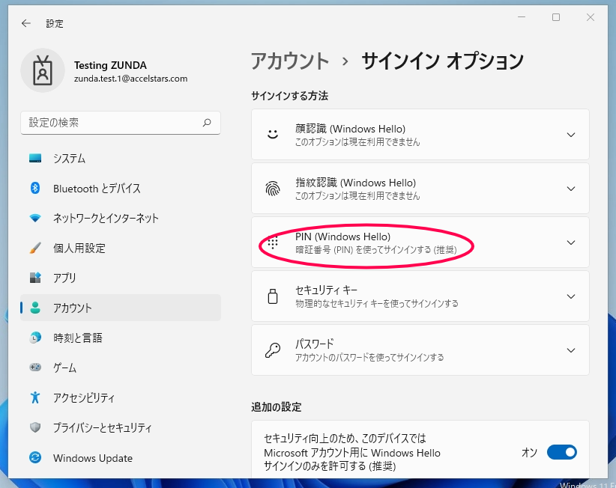Click the search magnifier icon
The width and height of the screenshot is (616, 488).
click(x=207, y=123)
